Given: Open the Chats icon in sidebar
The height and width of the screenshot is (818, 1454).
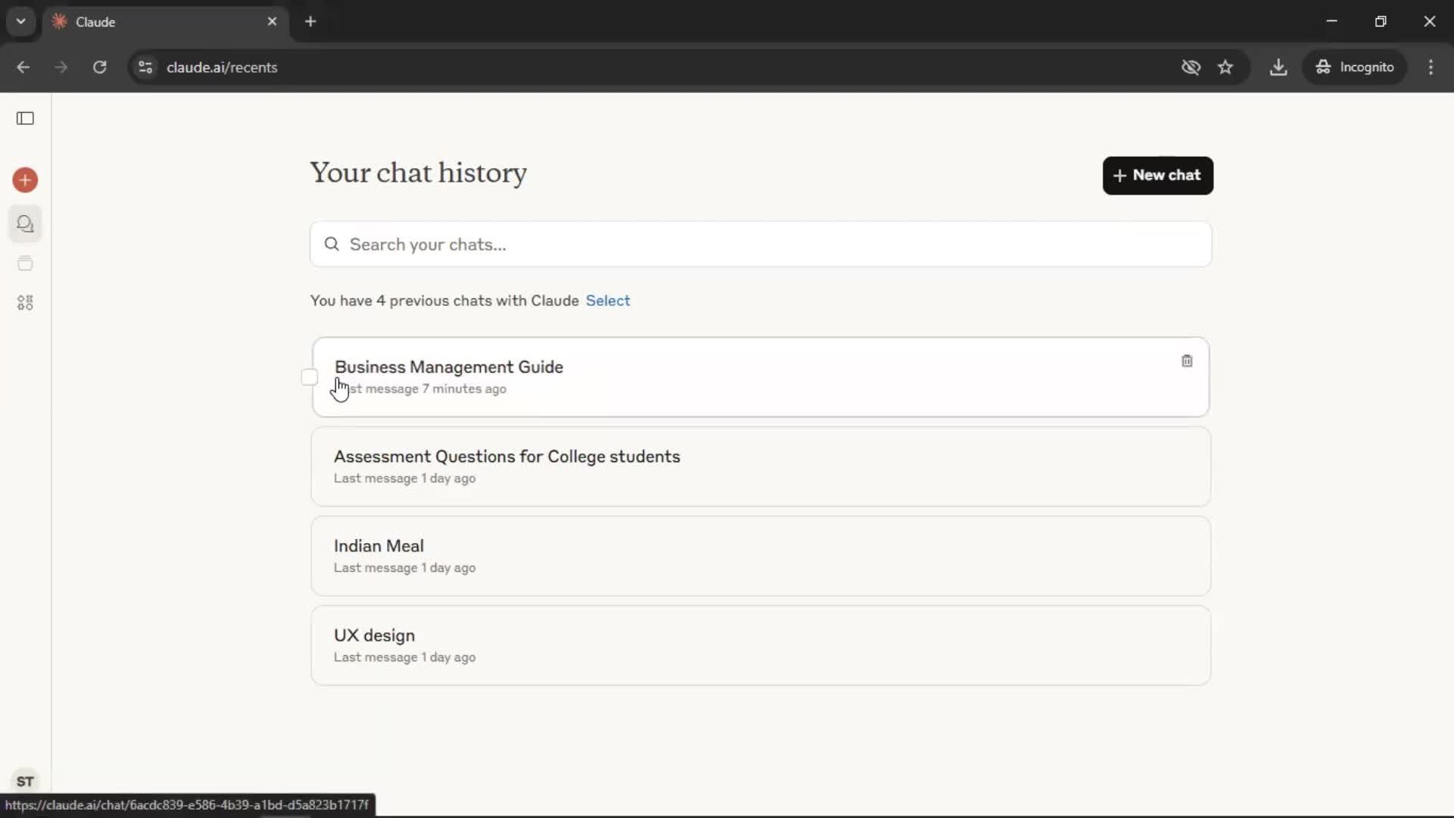Looking at the screenshot, I should (25, 224).
